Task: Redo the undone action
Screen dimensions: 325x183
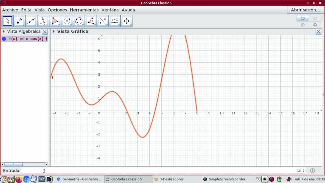Action: tap(315, 18)
